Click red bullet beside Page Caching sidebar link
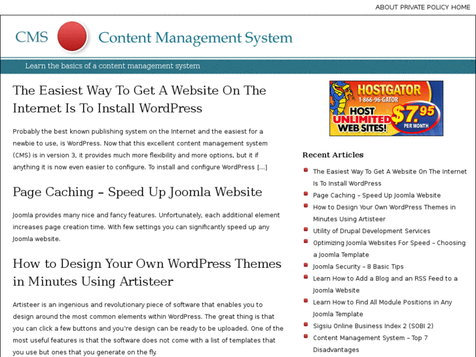The image size is (476, 357). (306, 194)
